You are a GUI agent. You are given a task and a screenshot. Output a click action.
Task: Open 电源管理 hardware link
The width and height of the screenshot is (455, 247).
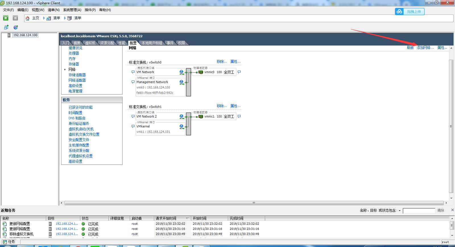click(x=75, y=91)
